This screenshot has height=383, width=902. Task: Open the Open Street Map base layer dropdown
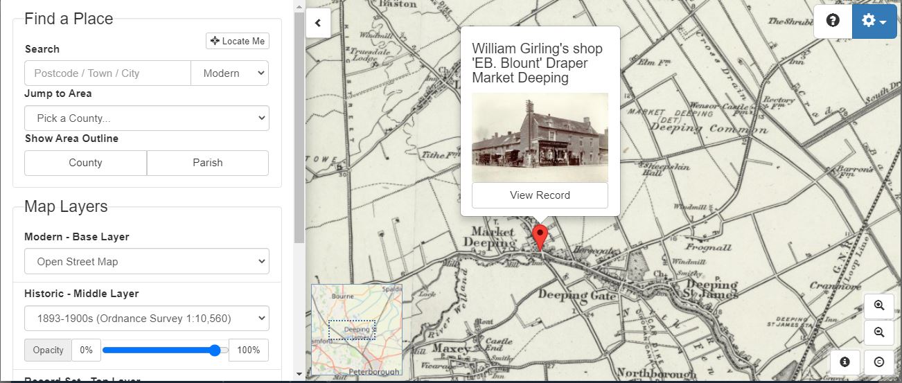(x=146, y=262)
